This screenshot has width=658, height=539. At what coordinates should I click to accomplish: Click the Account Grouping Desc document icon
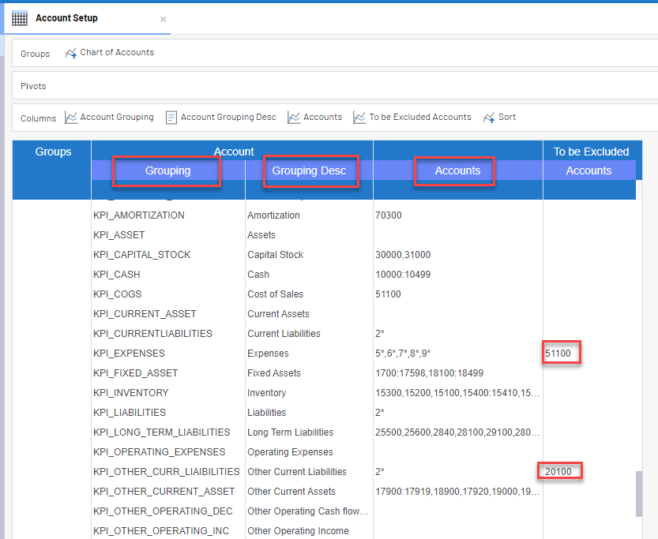[171, 118]
